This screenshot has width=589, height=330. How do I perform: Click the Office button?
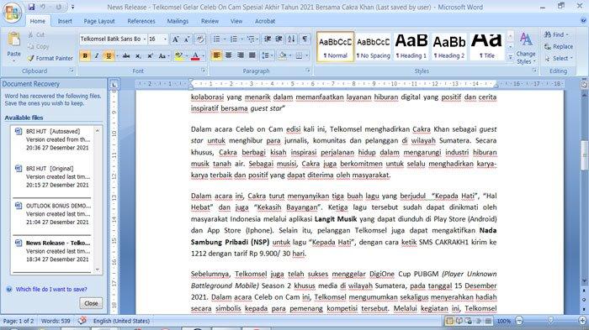12,13
